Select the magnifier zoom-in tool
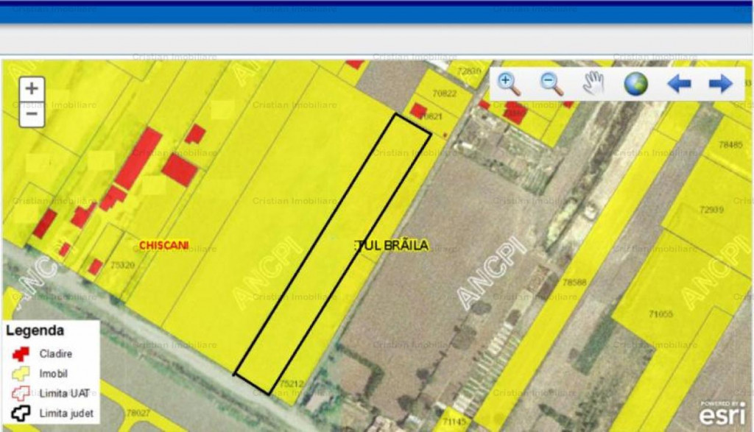The width and height of the screenshot is (754, 432). (x=509, y=84)
